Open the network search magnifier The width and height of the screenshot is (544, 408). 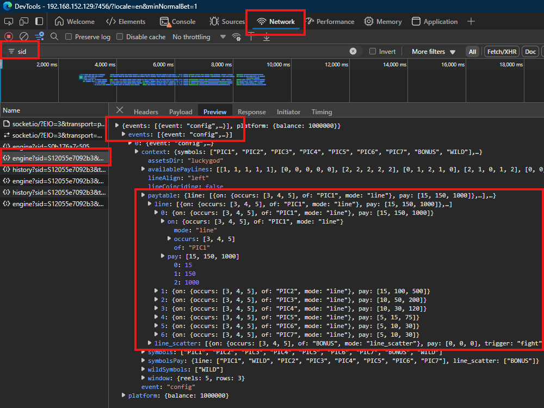pos(54,36)
